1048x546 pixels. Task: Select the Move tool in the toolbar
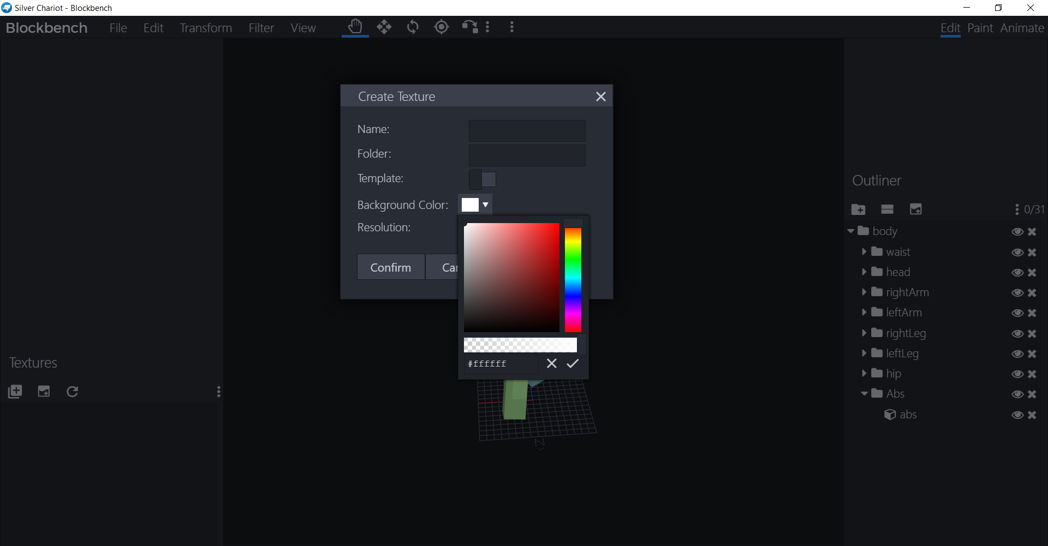[384, 27]
